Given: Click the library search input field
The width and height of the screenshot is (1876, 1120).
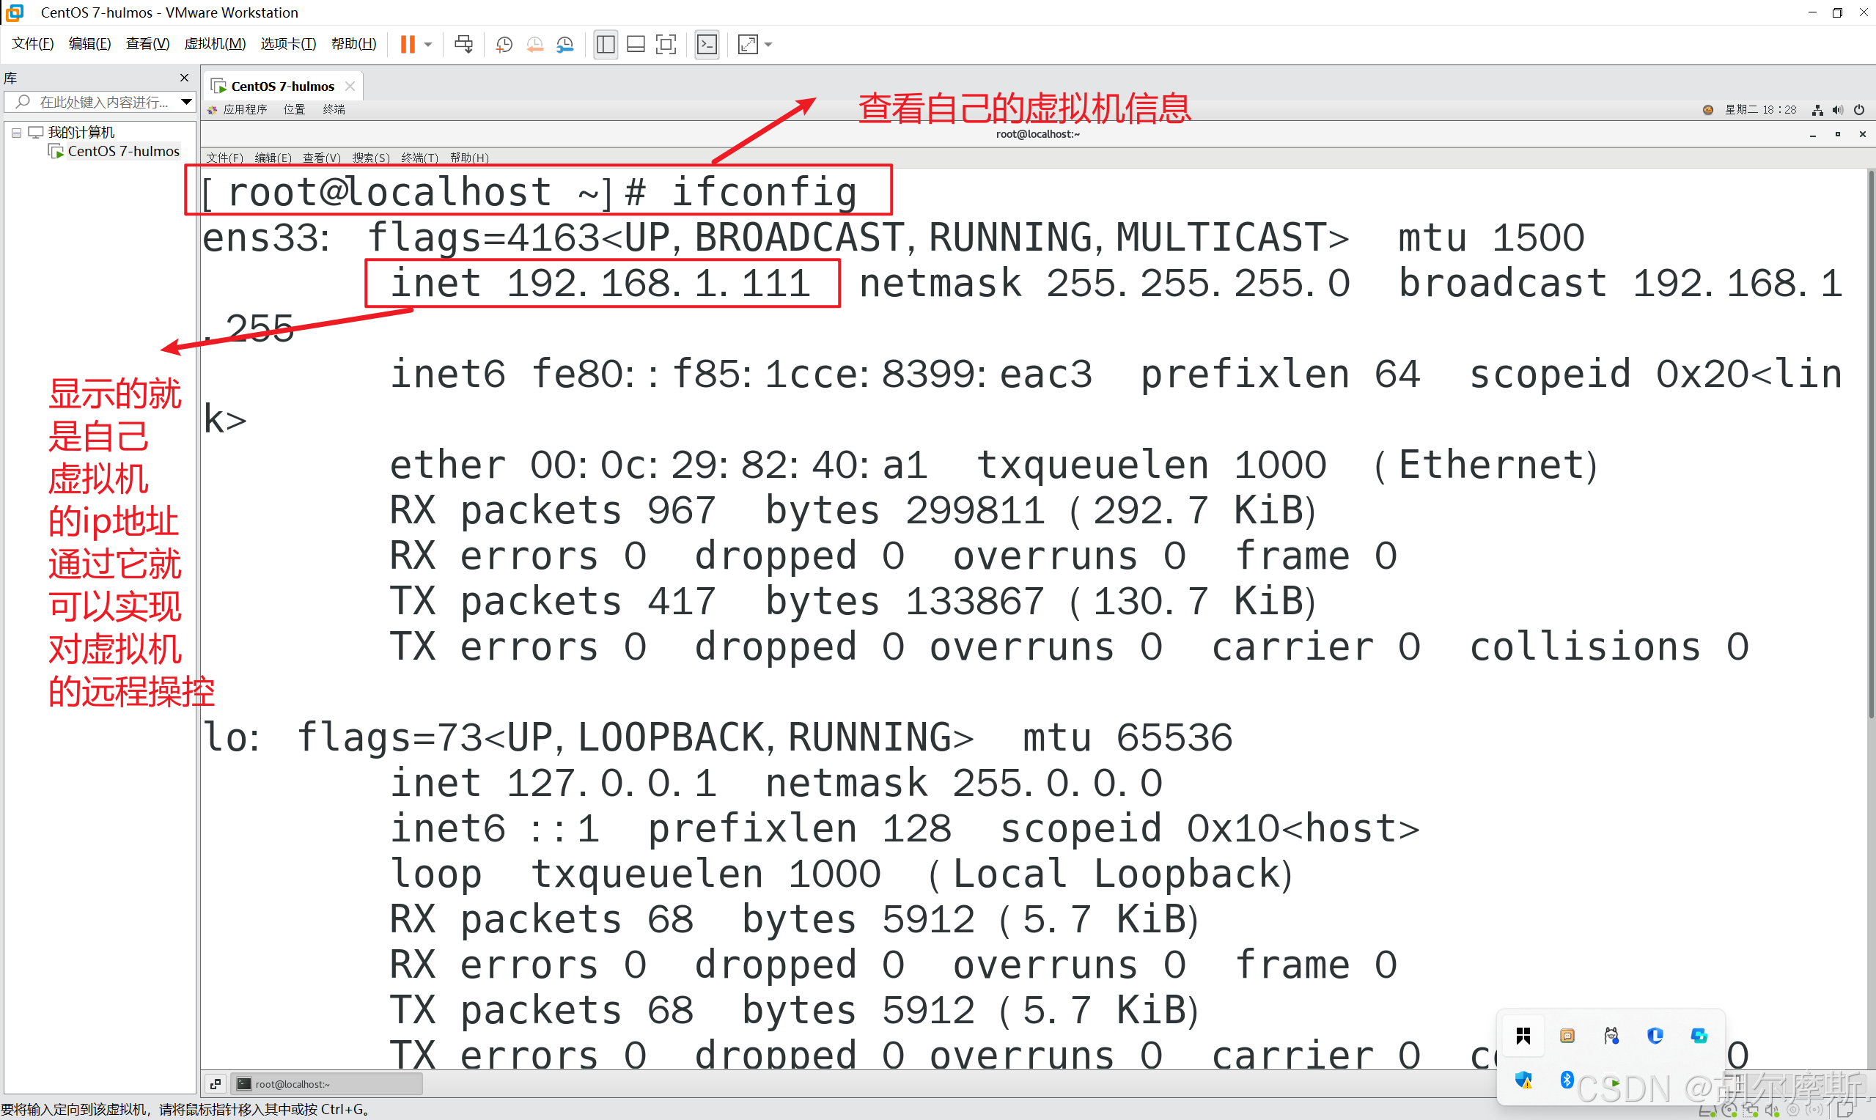Looking at the screenshot, I should [102, 102].
